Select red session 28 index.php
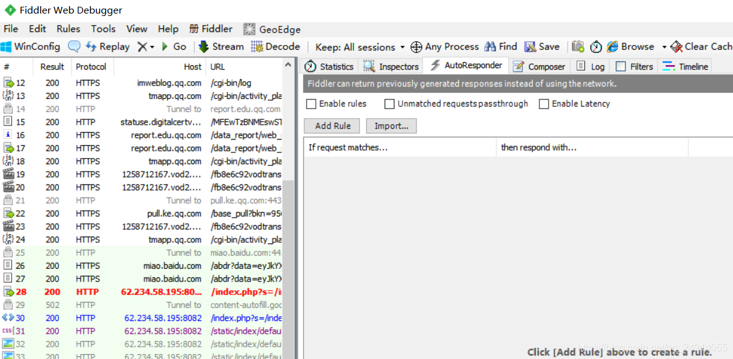The height and width of the screenshot is (359, 733). 142,292
